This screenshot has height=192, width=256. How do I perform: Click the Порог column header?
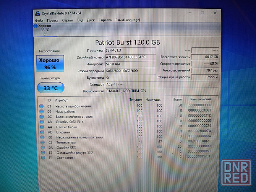click(177, 99)
